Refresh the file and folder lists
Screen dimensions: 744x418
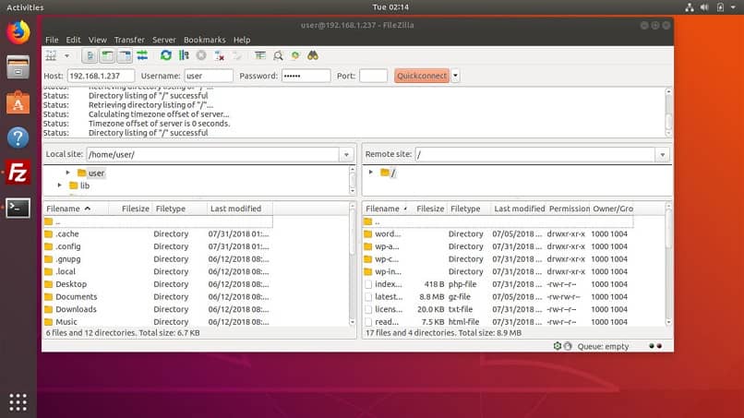[x=165, y=55]
